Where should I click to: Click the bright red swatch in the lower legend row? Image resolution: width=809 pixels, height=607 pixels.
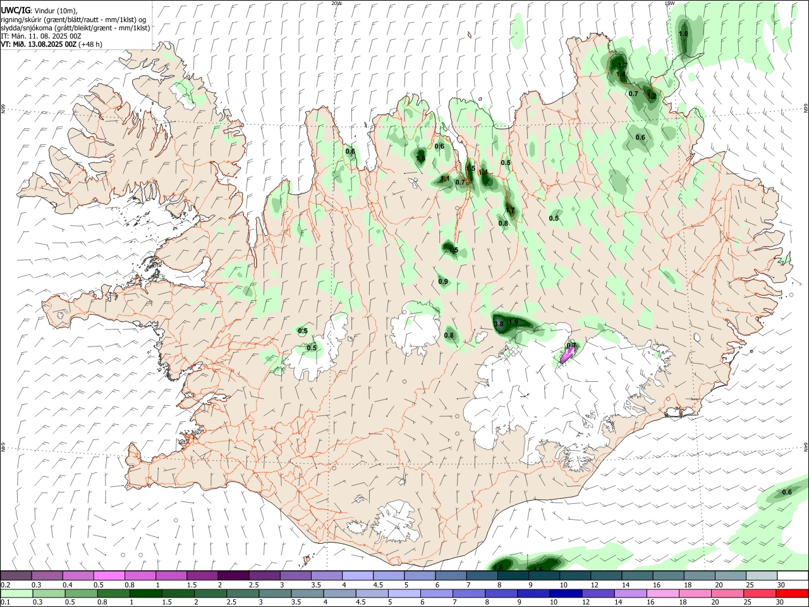click(792, 593)
